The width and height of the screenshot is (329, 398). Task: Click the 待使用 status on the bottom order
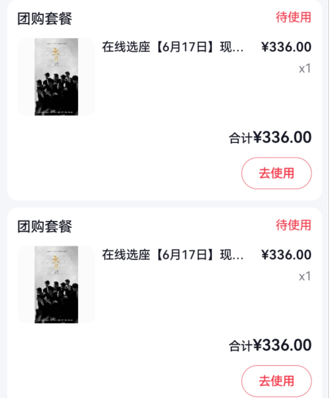[x=293, y=225]
